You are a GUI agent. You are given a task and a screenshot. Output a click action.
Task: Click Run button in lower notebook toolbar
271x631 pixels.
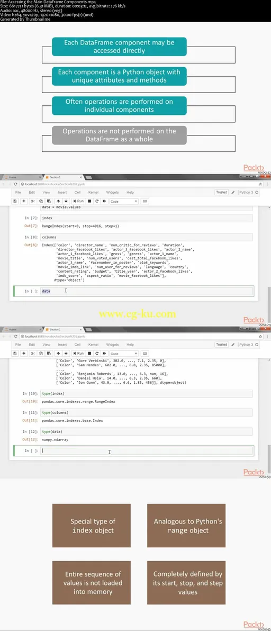[x=78, y=353]
